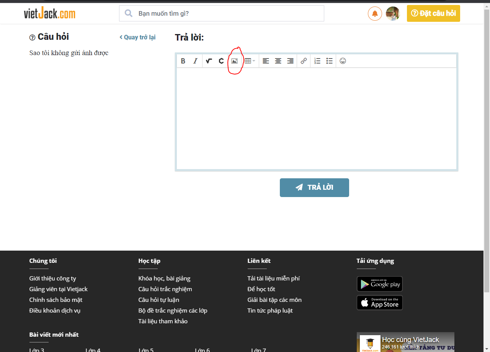Center align the text
This screenshot has height=352, width=490.
pos(278,61)
